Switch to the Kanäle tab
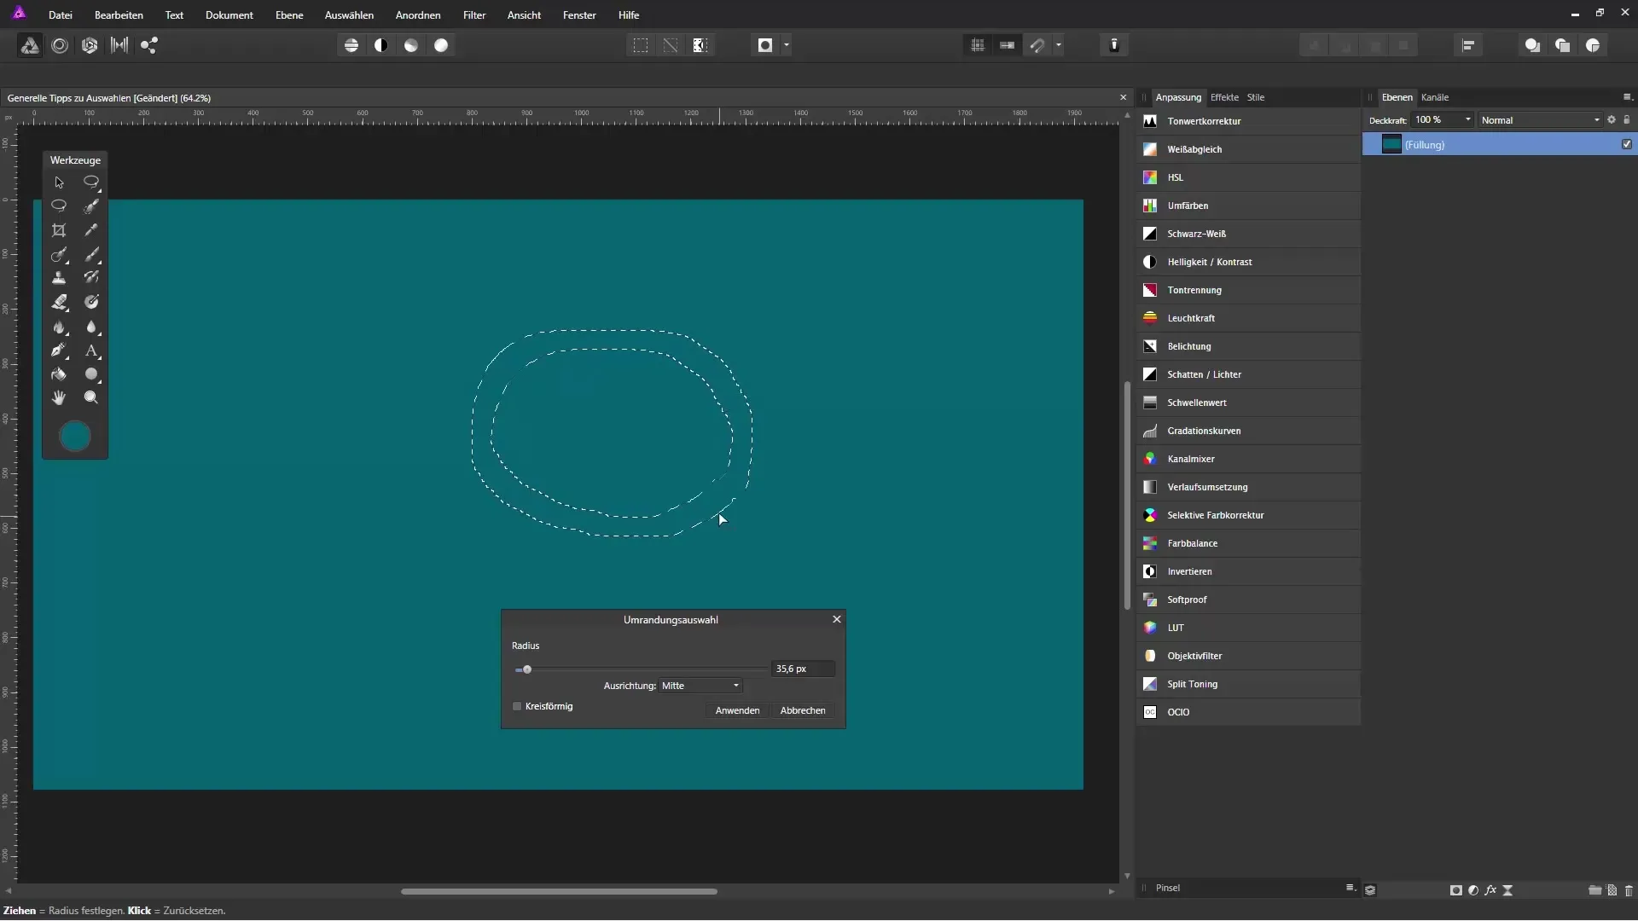Viewport: 1638px width, 921px height. [x=1435, y=97]
